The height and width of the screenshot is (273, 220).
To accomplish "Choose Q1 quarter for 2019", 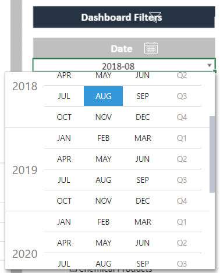I will pos(182,138).
